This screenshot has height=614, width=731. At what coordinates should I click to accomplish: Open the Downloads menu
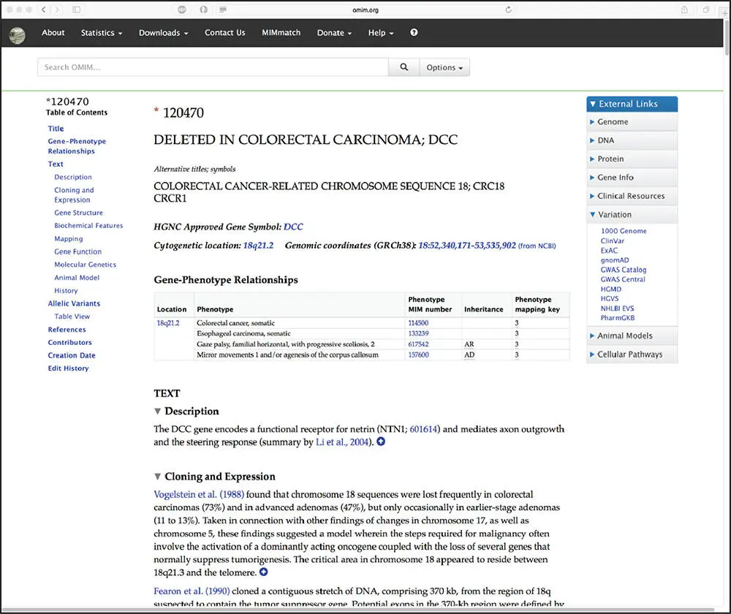(x=163, y=33)
